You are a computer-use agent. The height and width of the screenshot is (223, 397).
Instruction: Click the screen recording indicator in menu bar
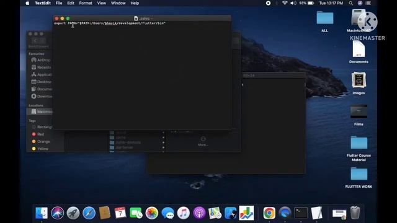[268, 3]
